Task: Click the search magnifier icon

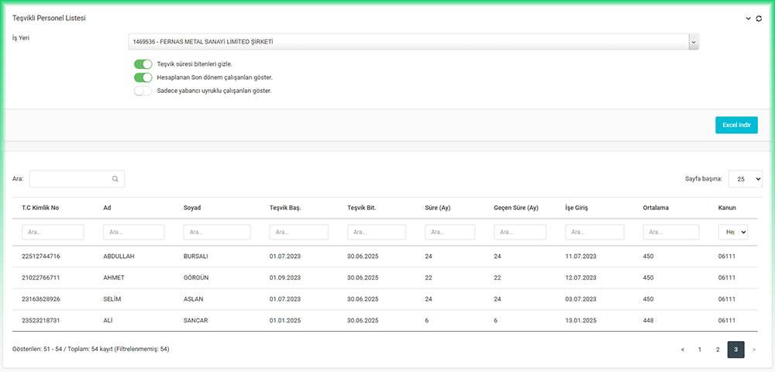Action: click(x=115, y=179)
